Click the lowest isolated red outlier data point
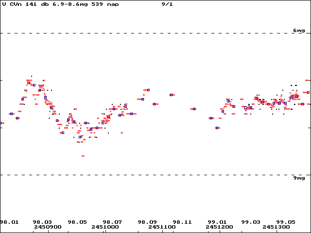 pyautogui.click(x=83, y=156)
